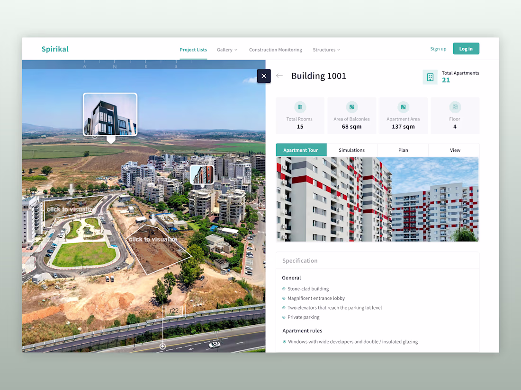Click the left 'click to visualize' plot
521x390 pixels.
coord(72,209)
